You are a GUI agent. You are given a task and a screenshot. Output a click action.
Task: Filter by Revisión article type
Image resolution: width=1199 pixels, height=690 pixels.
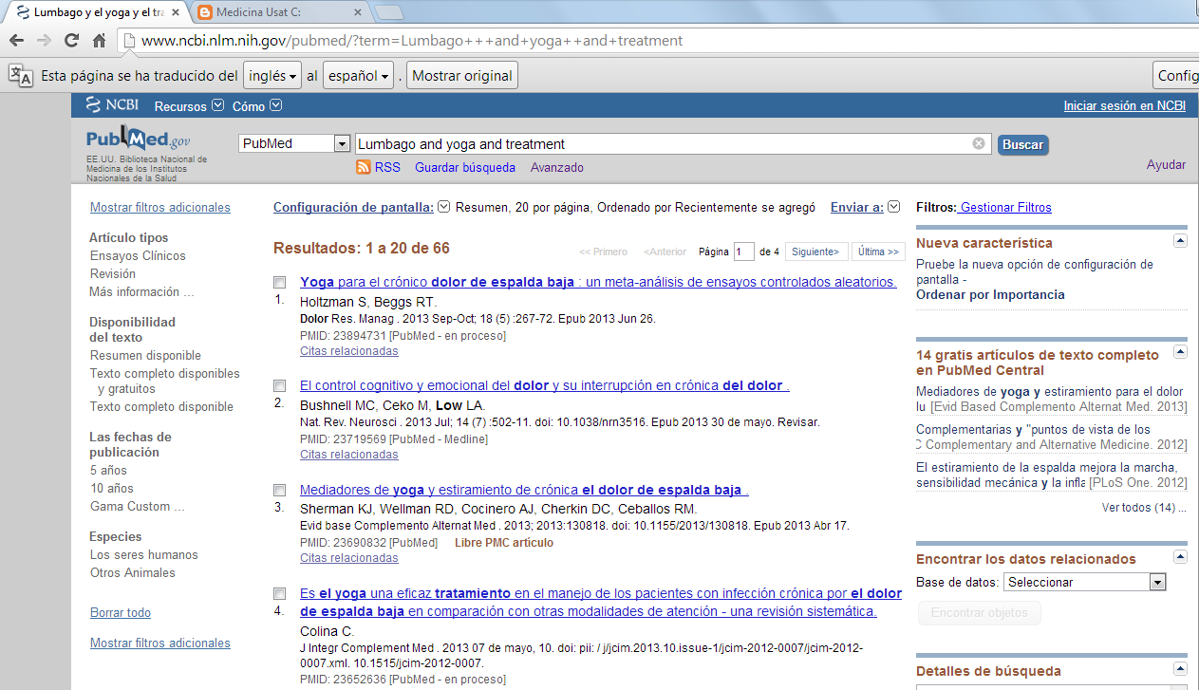[x=113, y=273]
